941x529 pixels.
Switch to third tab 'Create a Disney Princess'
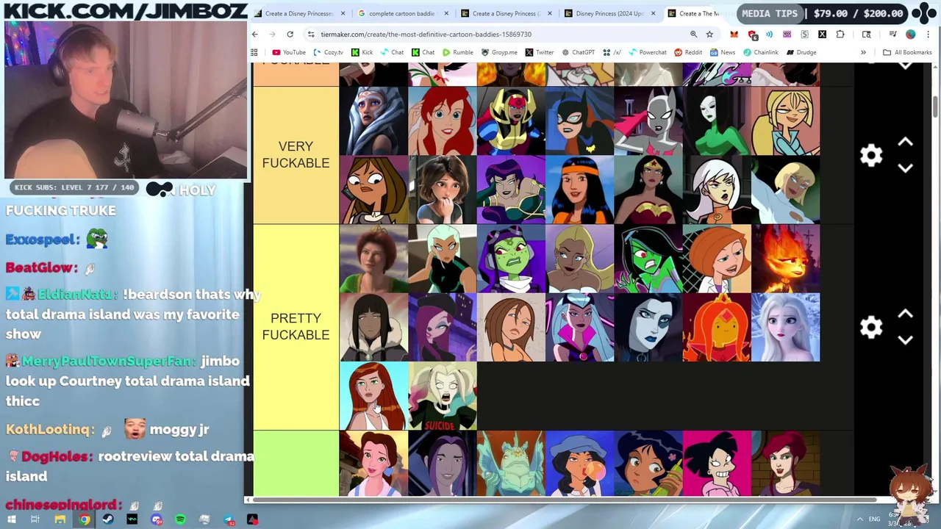click(506, 13)
